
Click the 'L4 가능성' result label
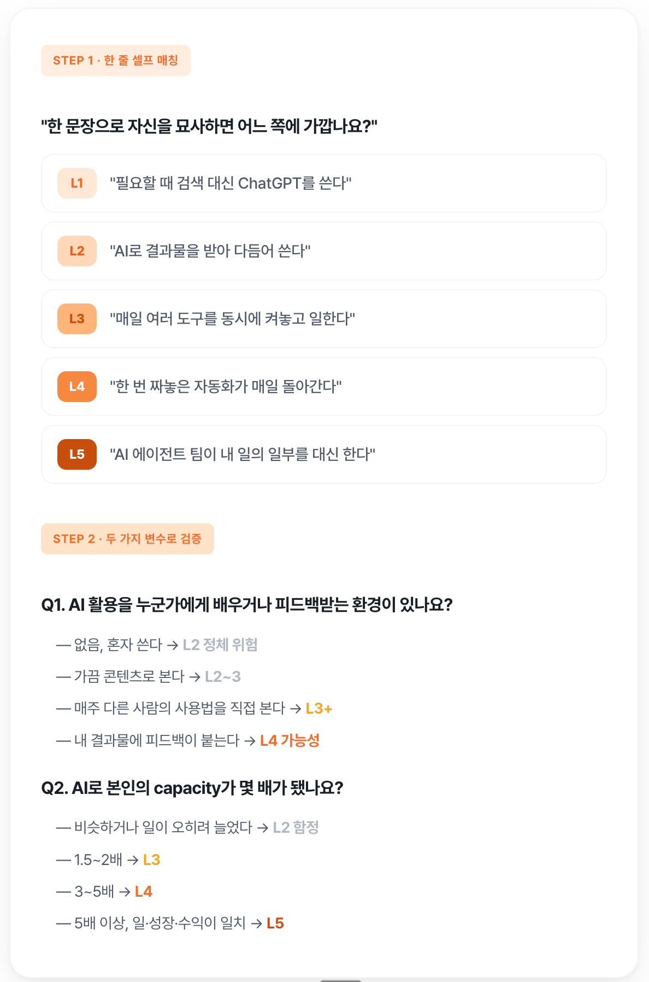point(290,740)
